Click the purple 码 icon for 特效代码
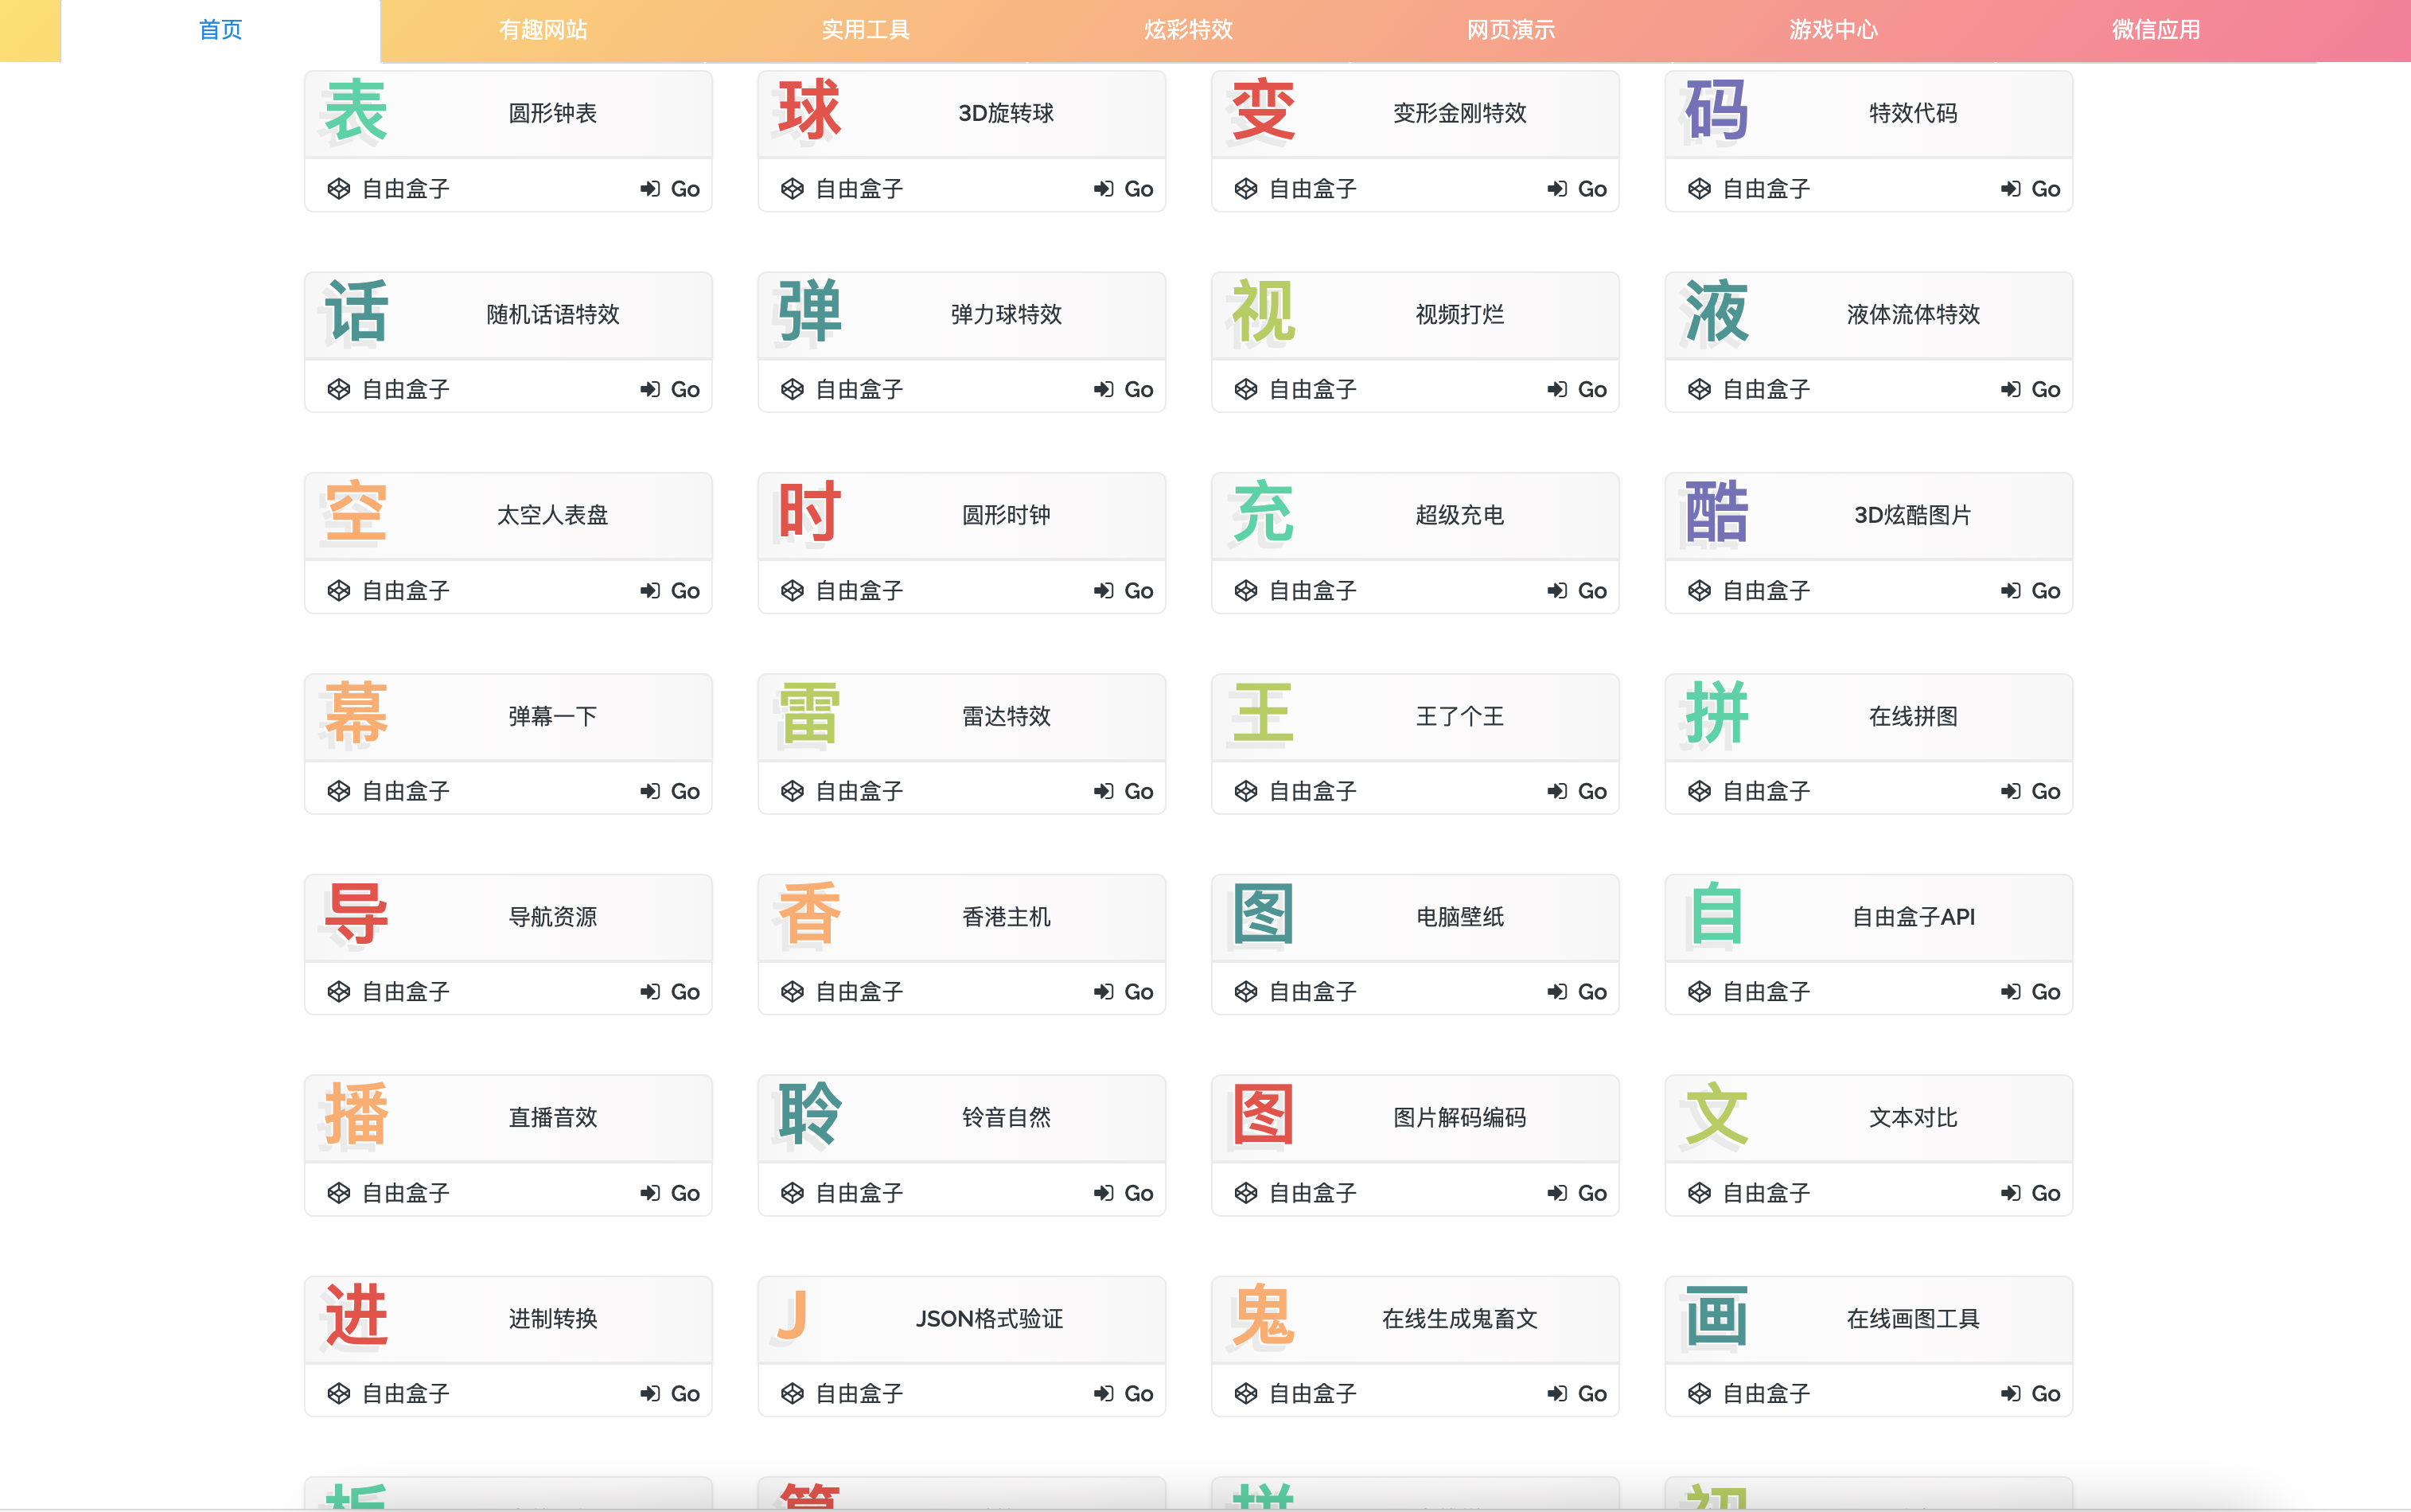The image size is (2411, 1512). (1716, 111)
